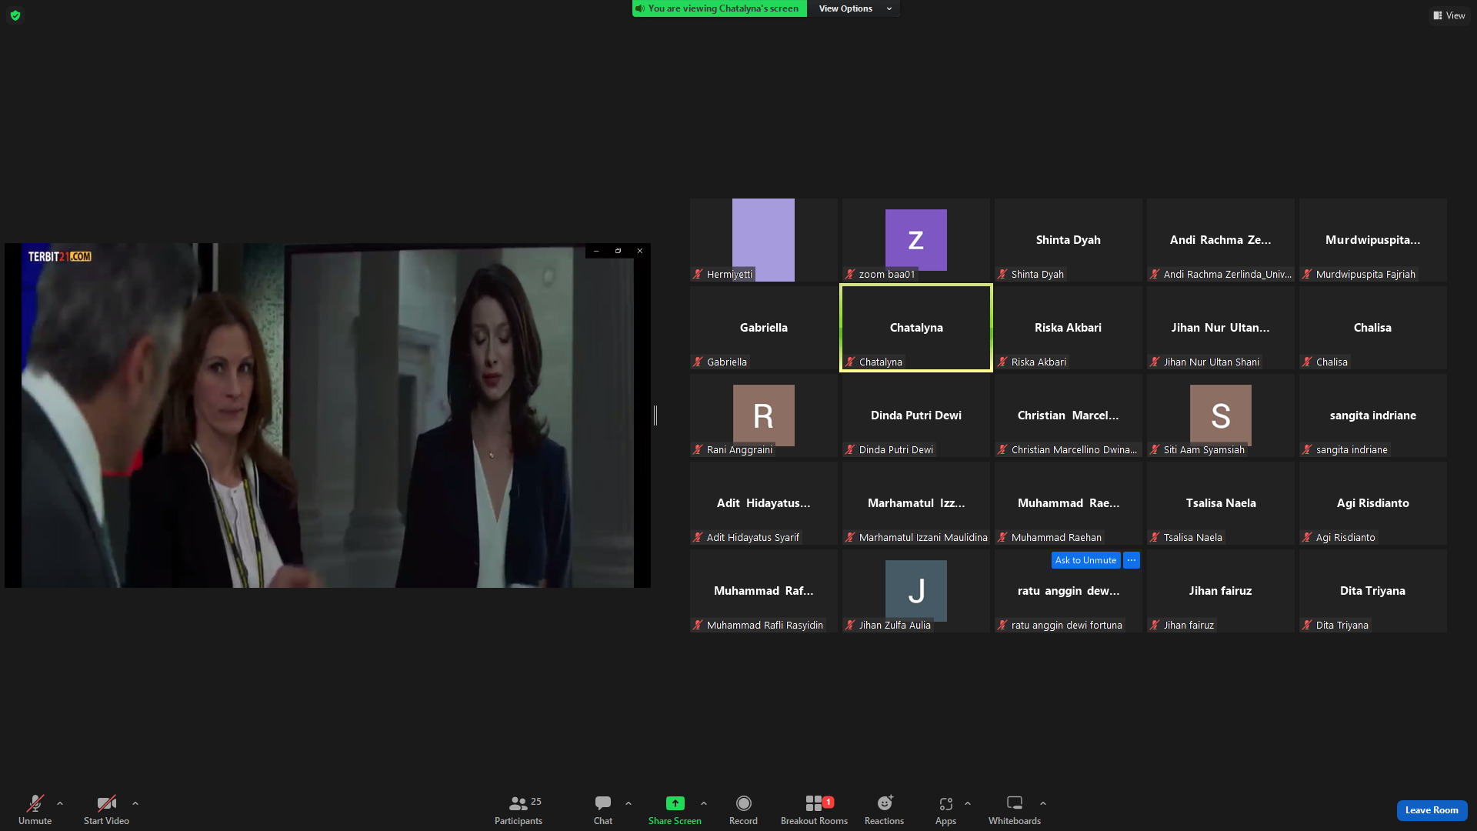Select the Andi Rachma Zerlinda name label

pyautogui.click(x=1227, y=274)
